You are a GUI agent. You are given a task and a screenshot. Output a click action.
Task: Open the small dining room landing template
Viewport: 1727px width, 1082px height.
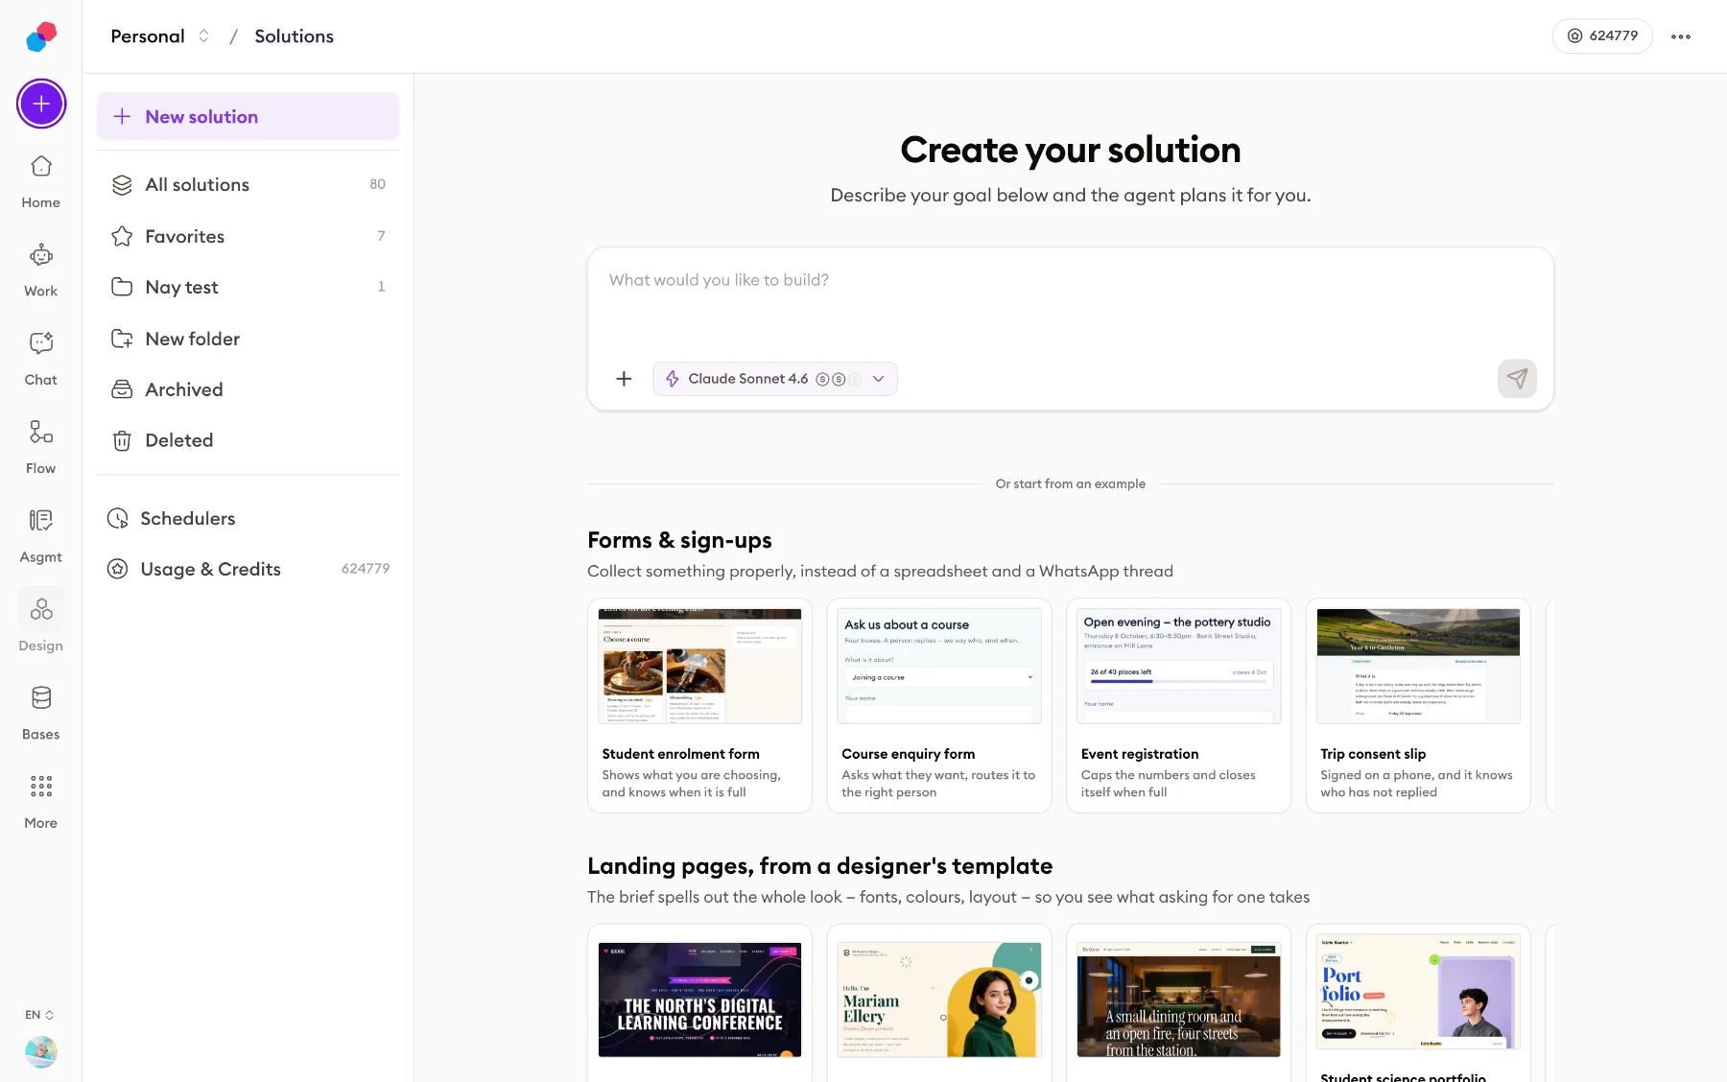click(1178, 1000)
